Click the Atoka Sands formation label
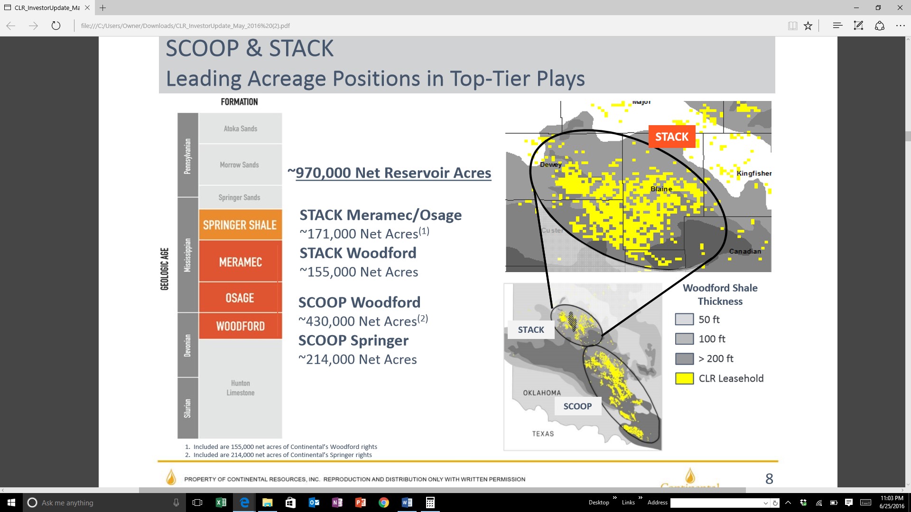911x512 pixels. tap(241, 128)
